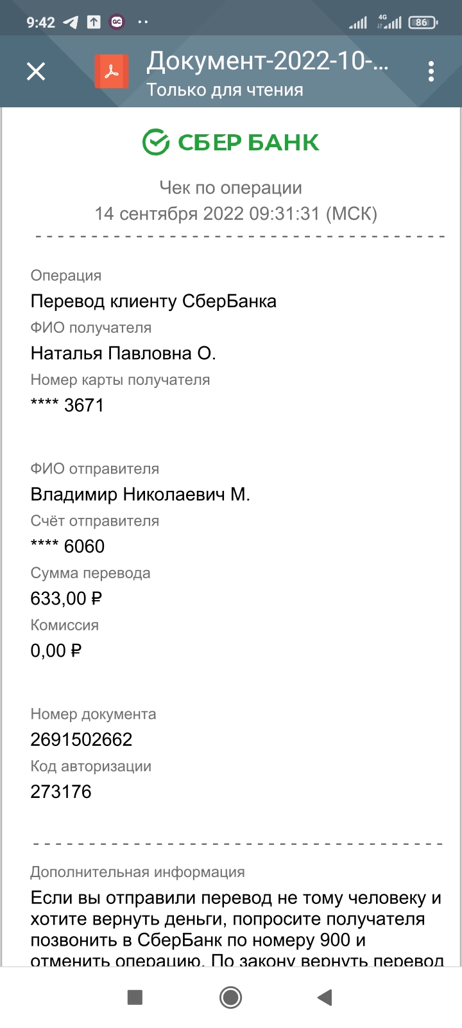Tap the document number 2691502662
This screenshot has width=462, height=1028.
[x=81, y=740]
